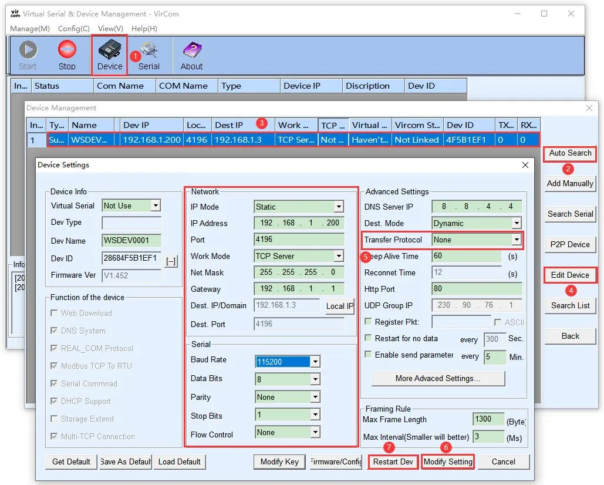Screen dimensions: 604x485
Task: Change Baud Rate using its dropdown
Action: click(315, 361)
